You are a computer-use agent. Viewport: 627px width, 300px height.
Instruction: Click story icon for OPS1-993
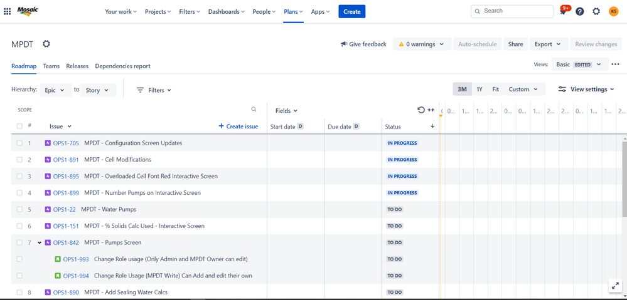(58, 259)
